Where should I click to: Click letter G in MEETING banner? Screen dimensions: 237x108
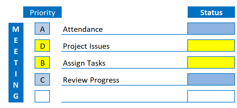coord(16,96)
